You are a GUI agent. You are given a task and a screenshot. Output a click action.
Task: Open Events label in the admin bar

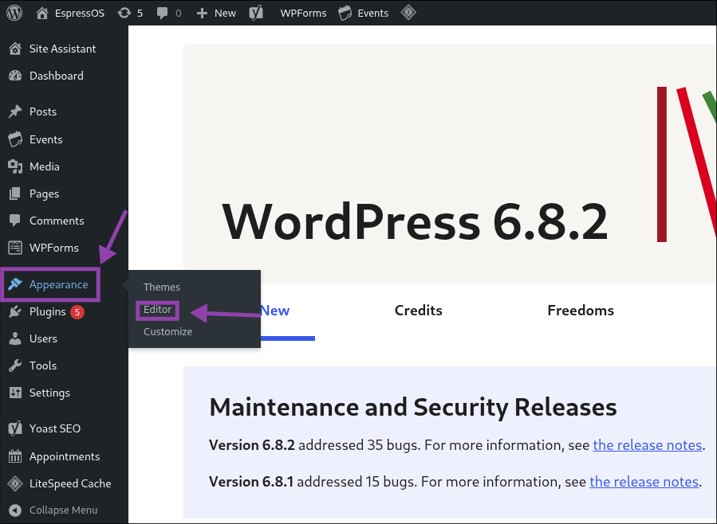click(372, 14)
